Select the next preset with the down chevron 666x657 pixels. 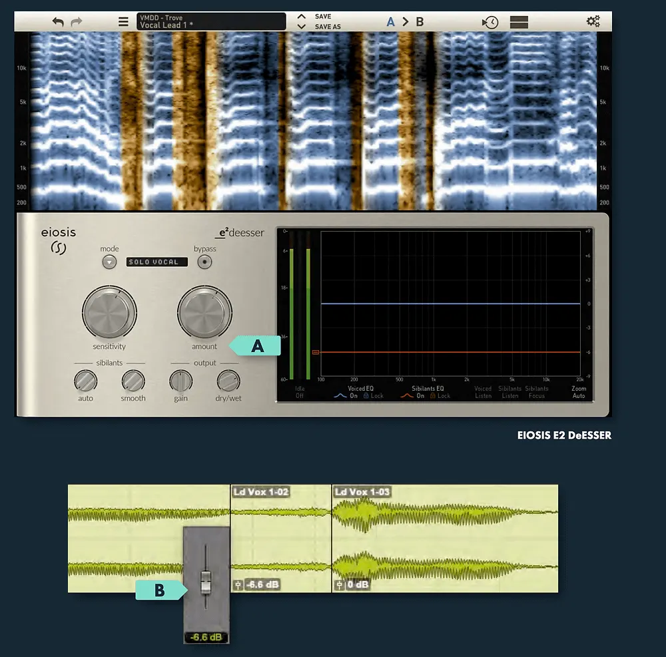pyautogui.click(x=301, y=27)
